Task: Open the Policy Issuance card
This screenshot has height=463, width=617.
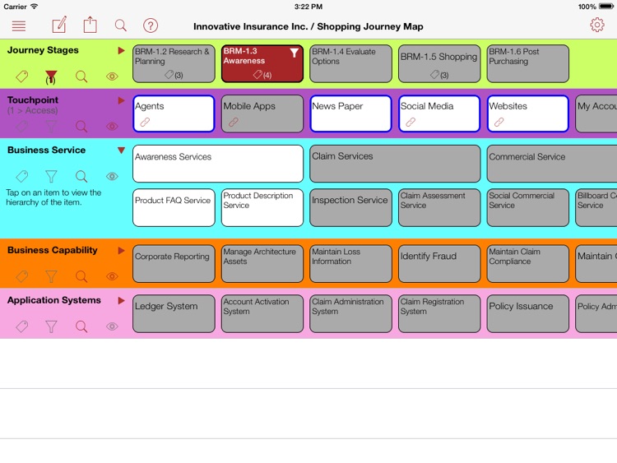Action: tap(527, 313)
